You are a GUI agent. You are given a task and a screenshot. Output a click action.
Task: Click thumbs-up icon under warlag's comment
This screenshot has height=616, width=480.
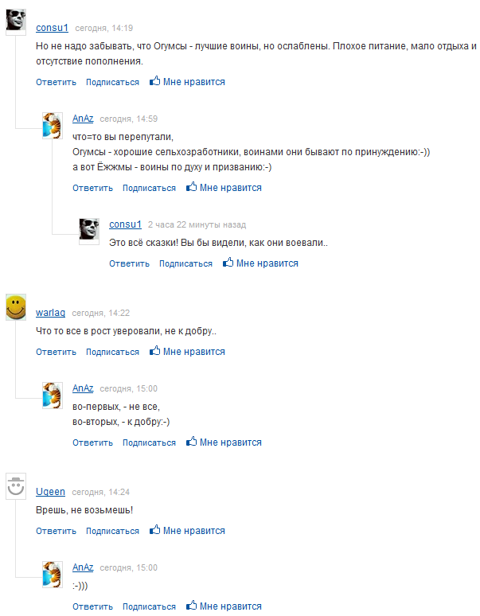point(154,351)
